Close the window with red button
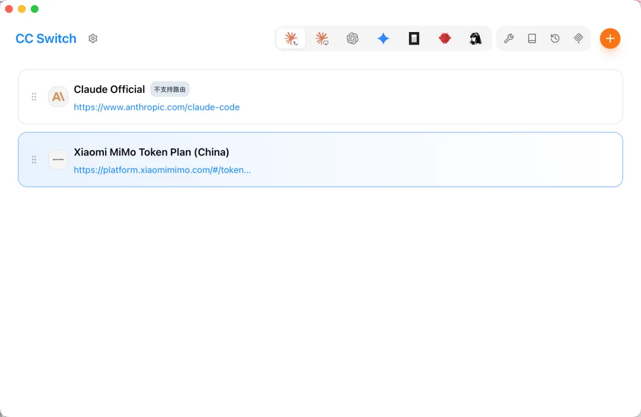The height and width of the screenshot is (417, 641). point(9,9)
